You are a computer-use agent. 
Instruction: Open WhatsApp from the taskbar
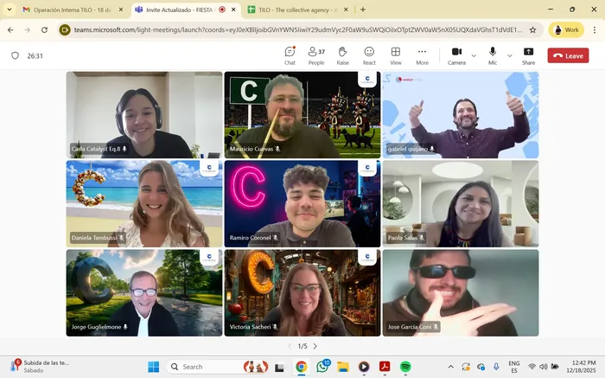pos(322,366)
